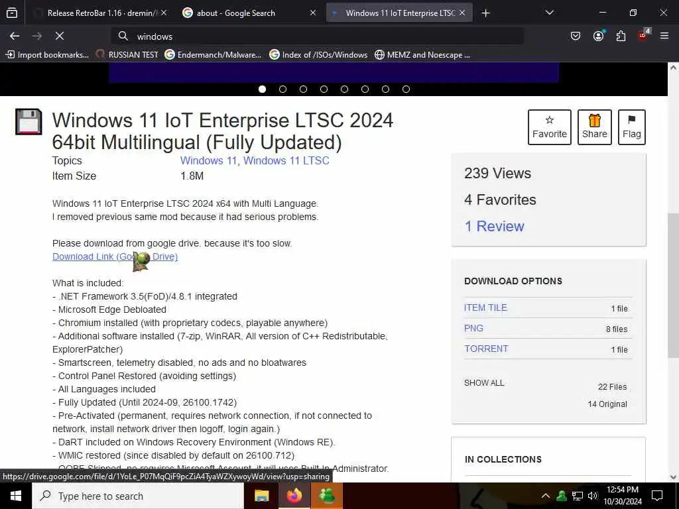Open Windows 11 topic link
Image resolution: width=679 pixels, height=509 pixels.
point(208,160)
